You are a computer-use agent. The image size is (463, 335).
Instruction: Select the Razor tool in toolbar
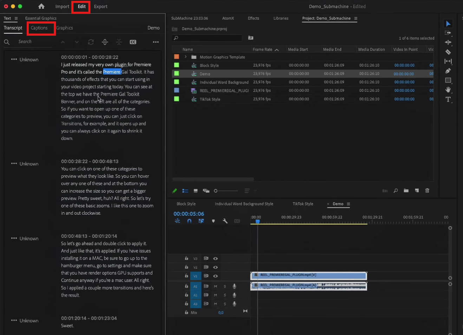[448, 52]
